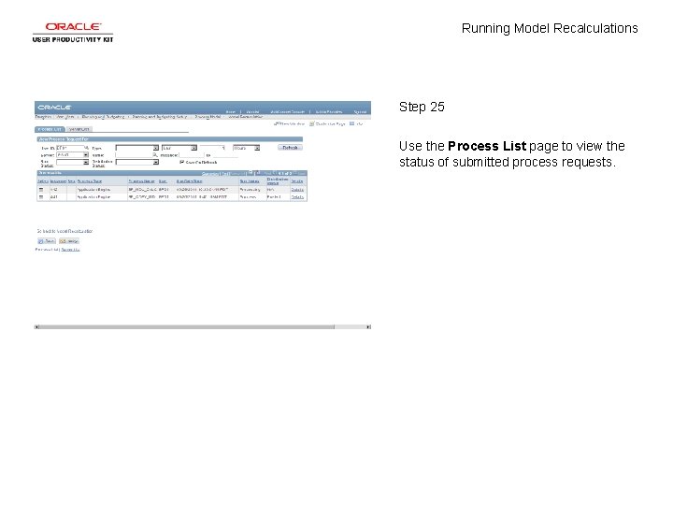This screenshot has width=673, height=505.
Task: Open Details link for the Processing row
Action: [297, 189]
